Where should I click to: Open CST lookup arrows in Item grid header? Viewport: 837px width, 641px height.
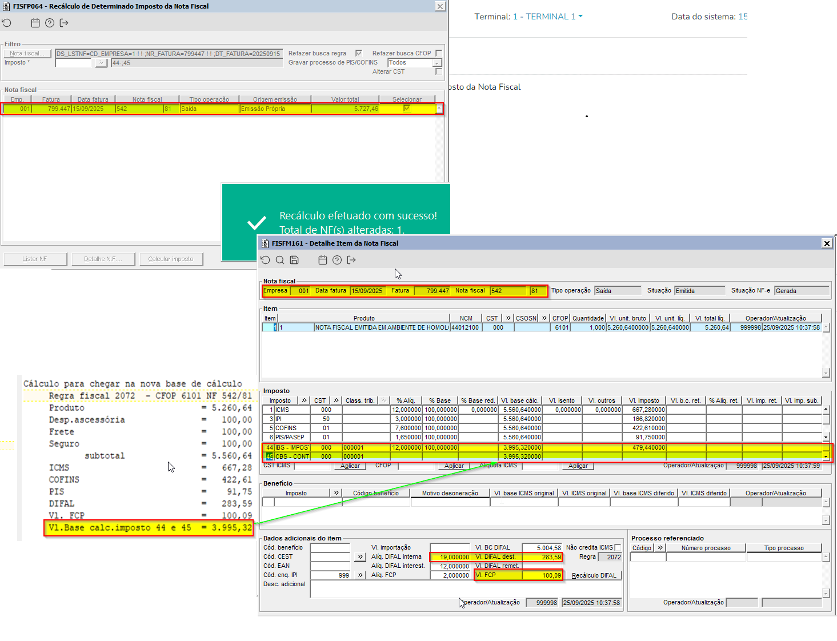508,318
